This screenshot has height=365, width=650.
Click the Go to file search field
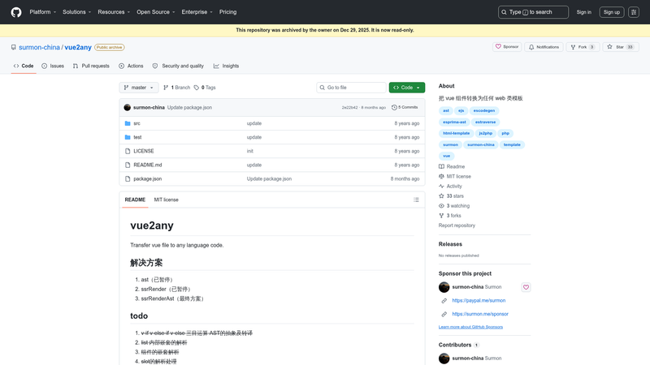351,88
